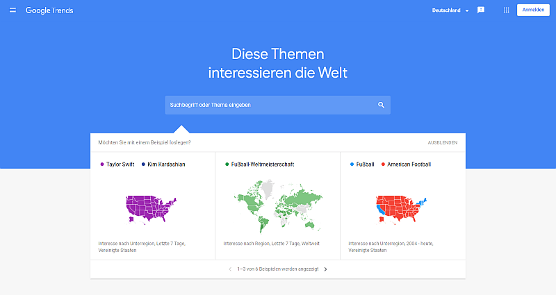Open the Google apps grid
This screenshot has width=556, height=295.
coord(507,10)
